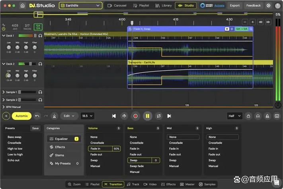Solo the Mid column with S button
283x189 pixels.
[x=197, y=128]
